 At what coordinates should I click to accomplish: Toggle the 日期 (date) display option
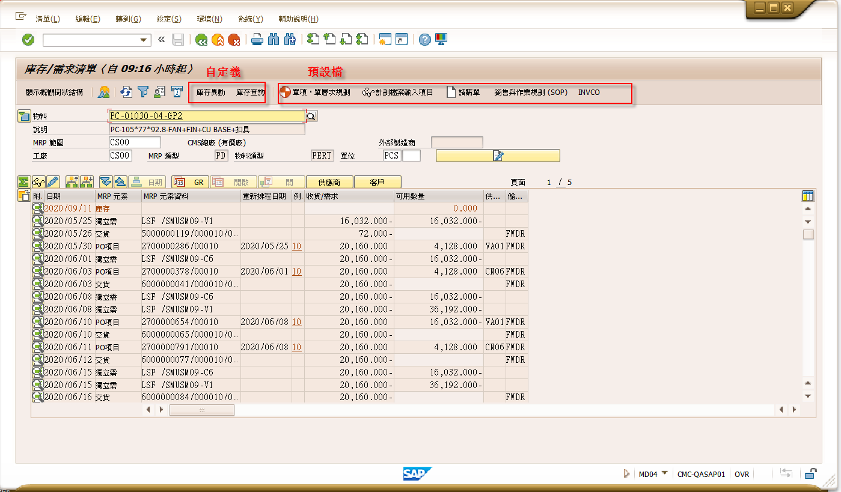tap(147, 181)
